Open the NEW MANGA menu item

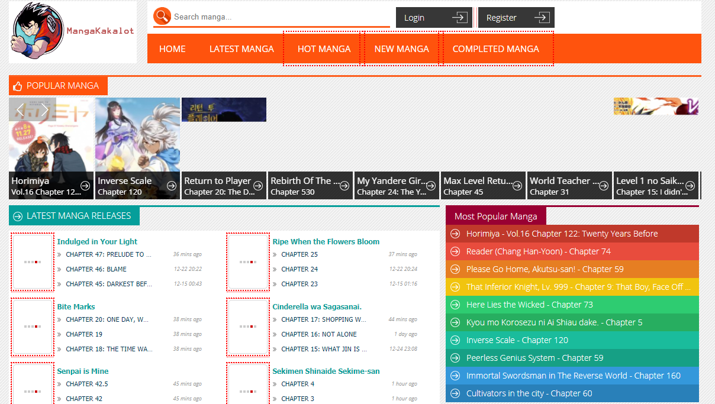coord(401,49)
